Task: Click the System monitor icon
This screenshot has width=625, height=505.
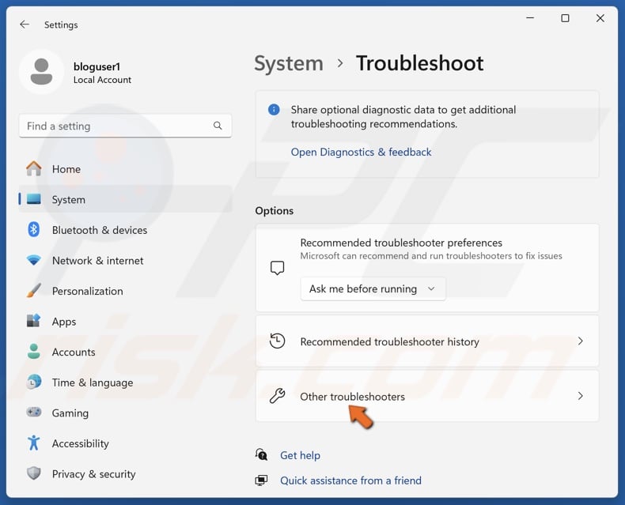Action: pos(34,199)
